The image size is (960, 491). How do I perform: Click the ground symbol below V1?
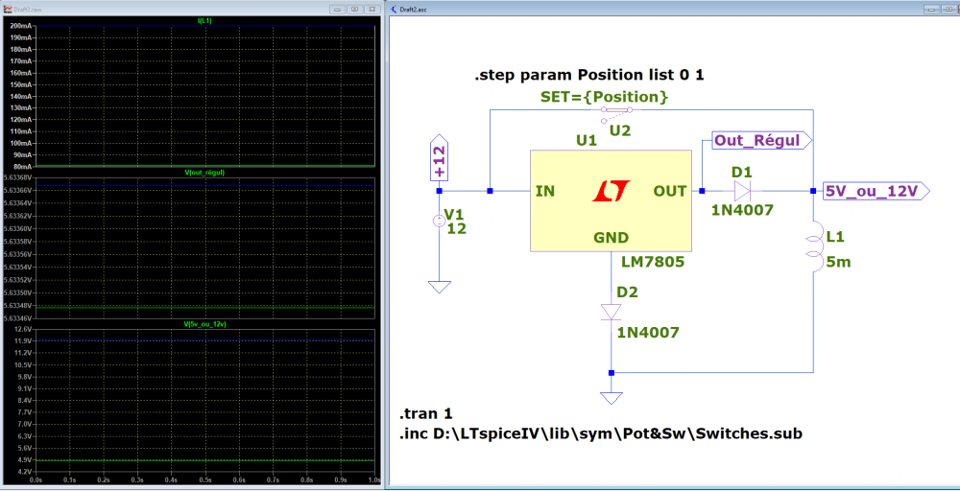pos(439,287)
